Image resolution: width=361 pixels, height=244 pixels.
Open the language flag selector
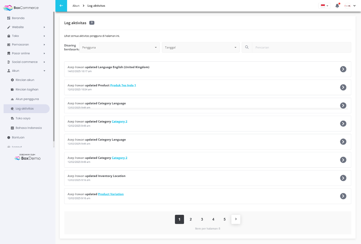(325, 6)
